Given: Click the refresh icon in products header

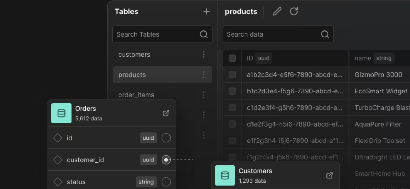Looking at the screenshot, I should click(x=294, y=11).
